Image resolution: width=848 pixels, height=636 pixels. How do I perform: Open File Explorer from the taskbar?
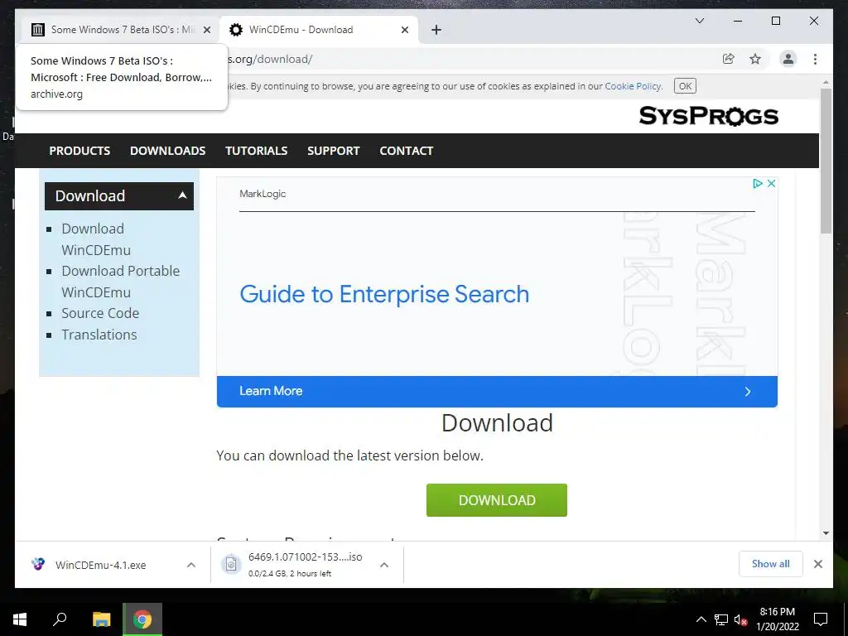(x=101, y=619)
